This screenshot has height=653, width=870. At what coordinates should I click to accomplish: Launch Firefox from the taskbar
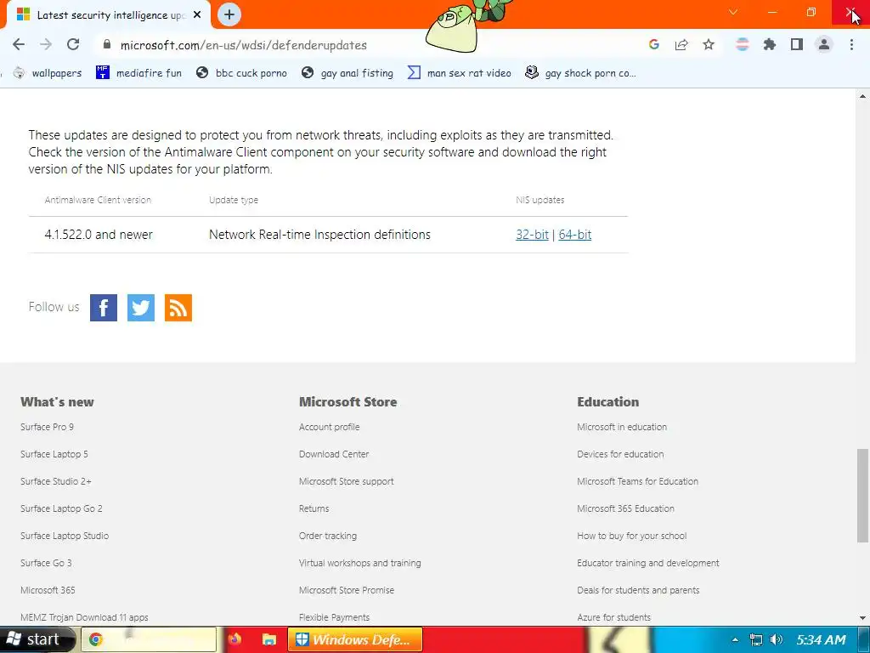click(234, 639)
